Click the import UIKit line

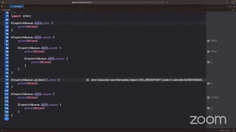[x=21, y=16]
